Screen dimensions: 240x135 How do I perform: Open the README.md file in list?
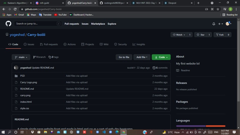27,89
